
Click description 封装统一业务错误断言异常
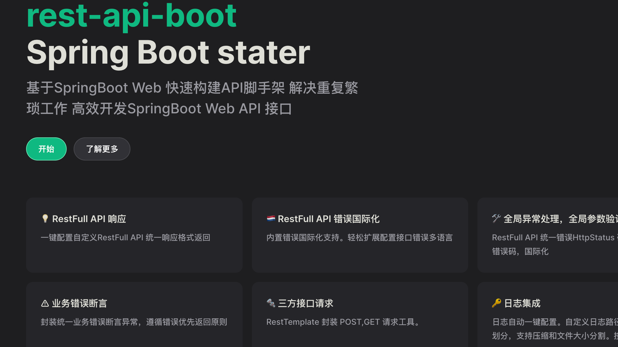(134, 322)
